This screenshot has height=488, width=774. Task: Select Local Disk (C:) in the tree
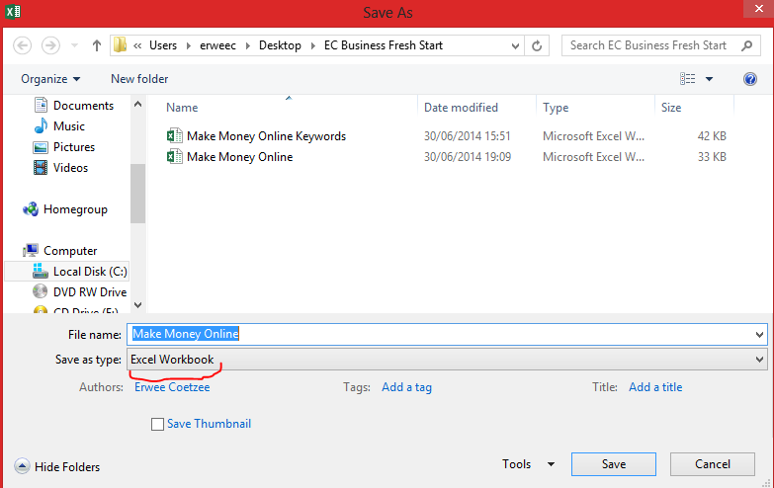coord(89,272)
